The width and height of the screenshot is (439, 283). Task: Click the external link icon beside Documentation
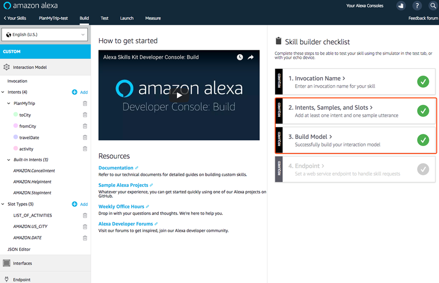click(137, 168)
